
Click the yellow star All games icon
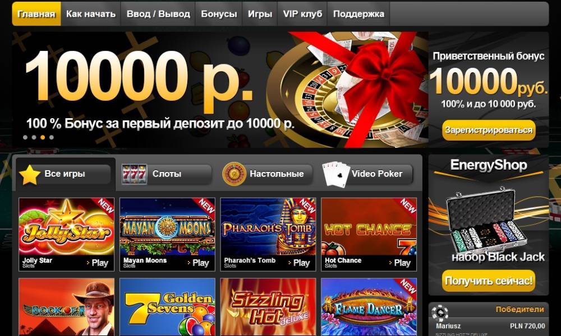(x=30, y=175)
